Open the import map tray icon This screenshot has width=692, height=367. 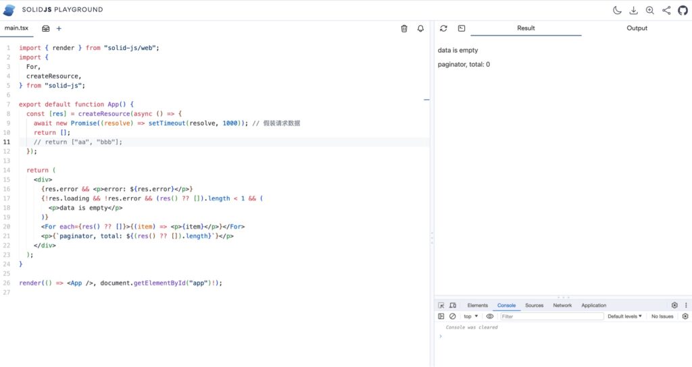[46, 28]
